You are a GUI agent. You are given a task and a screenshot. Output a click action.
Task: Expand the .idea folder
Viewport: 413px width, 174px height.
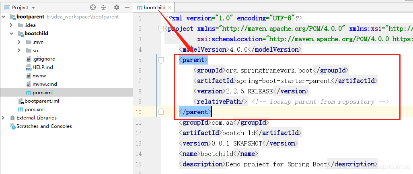(11, 25)
